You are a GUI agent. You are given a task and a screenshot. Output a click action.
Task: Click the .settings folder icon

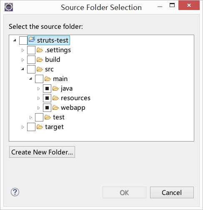tap(40, 50)
